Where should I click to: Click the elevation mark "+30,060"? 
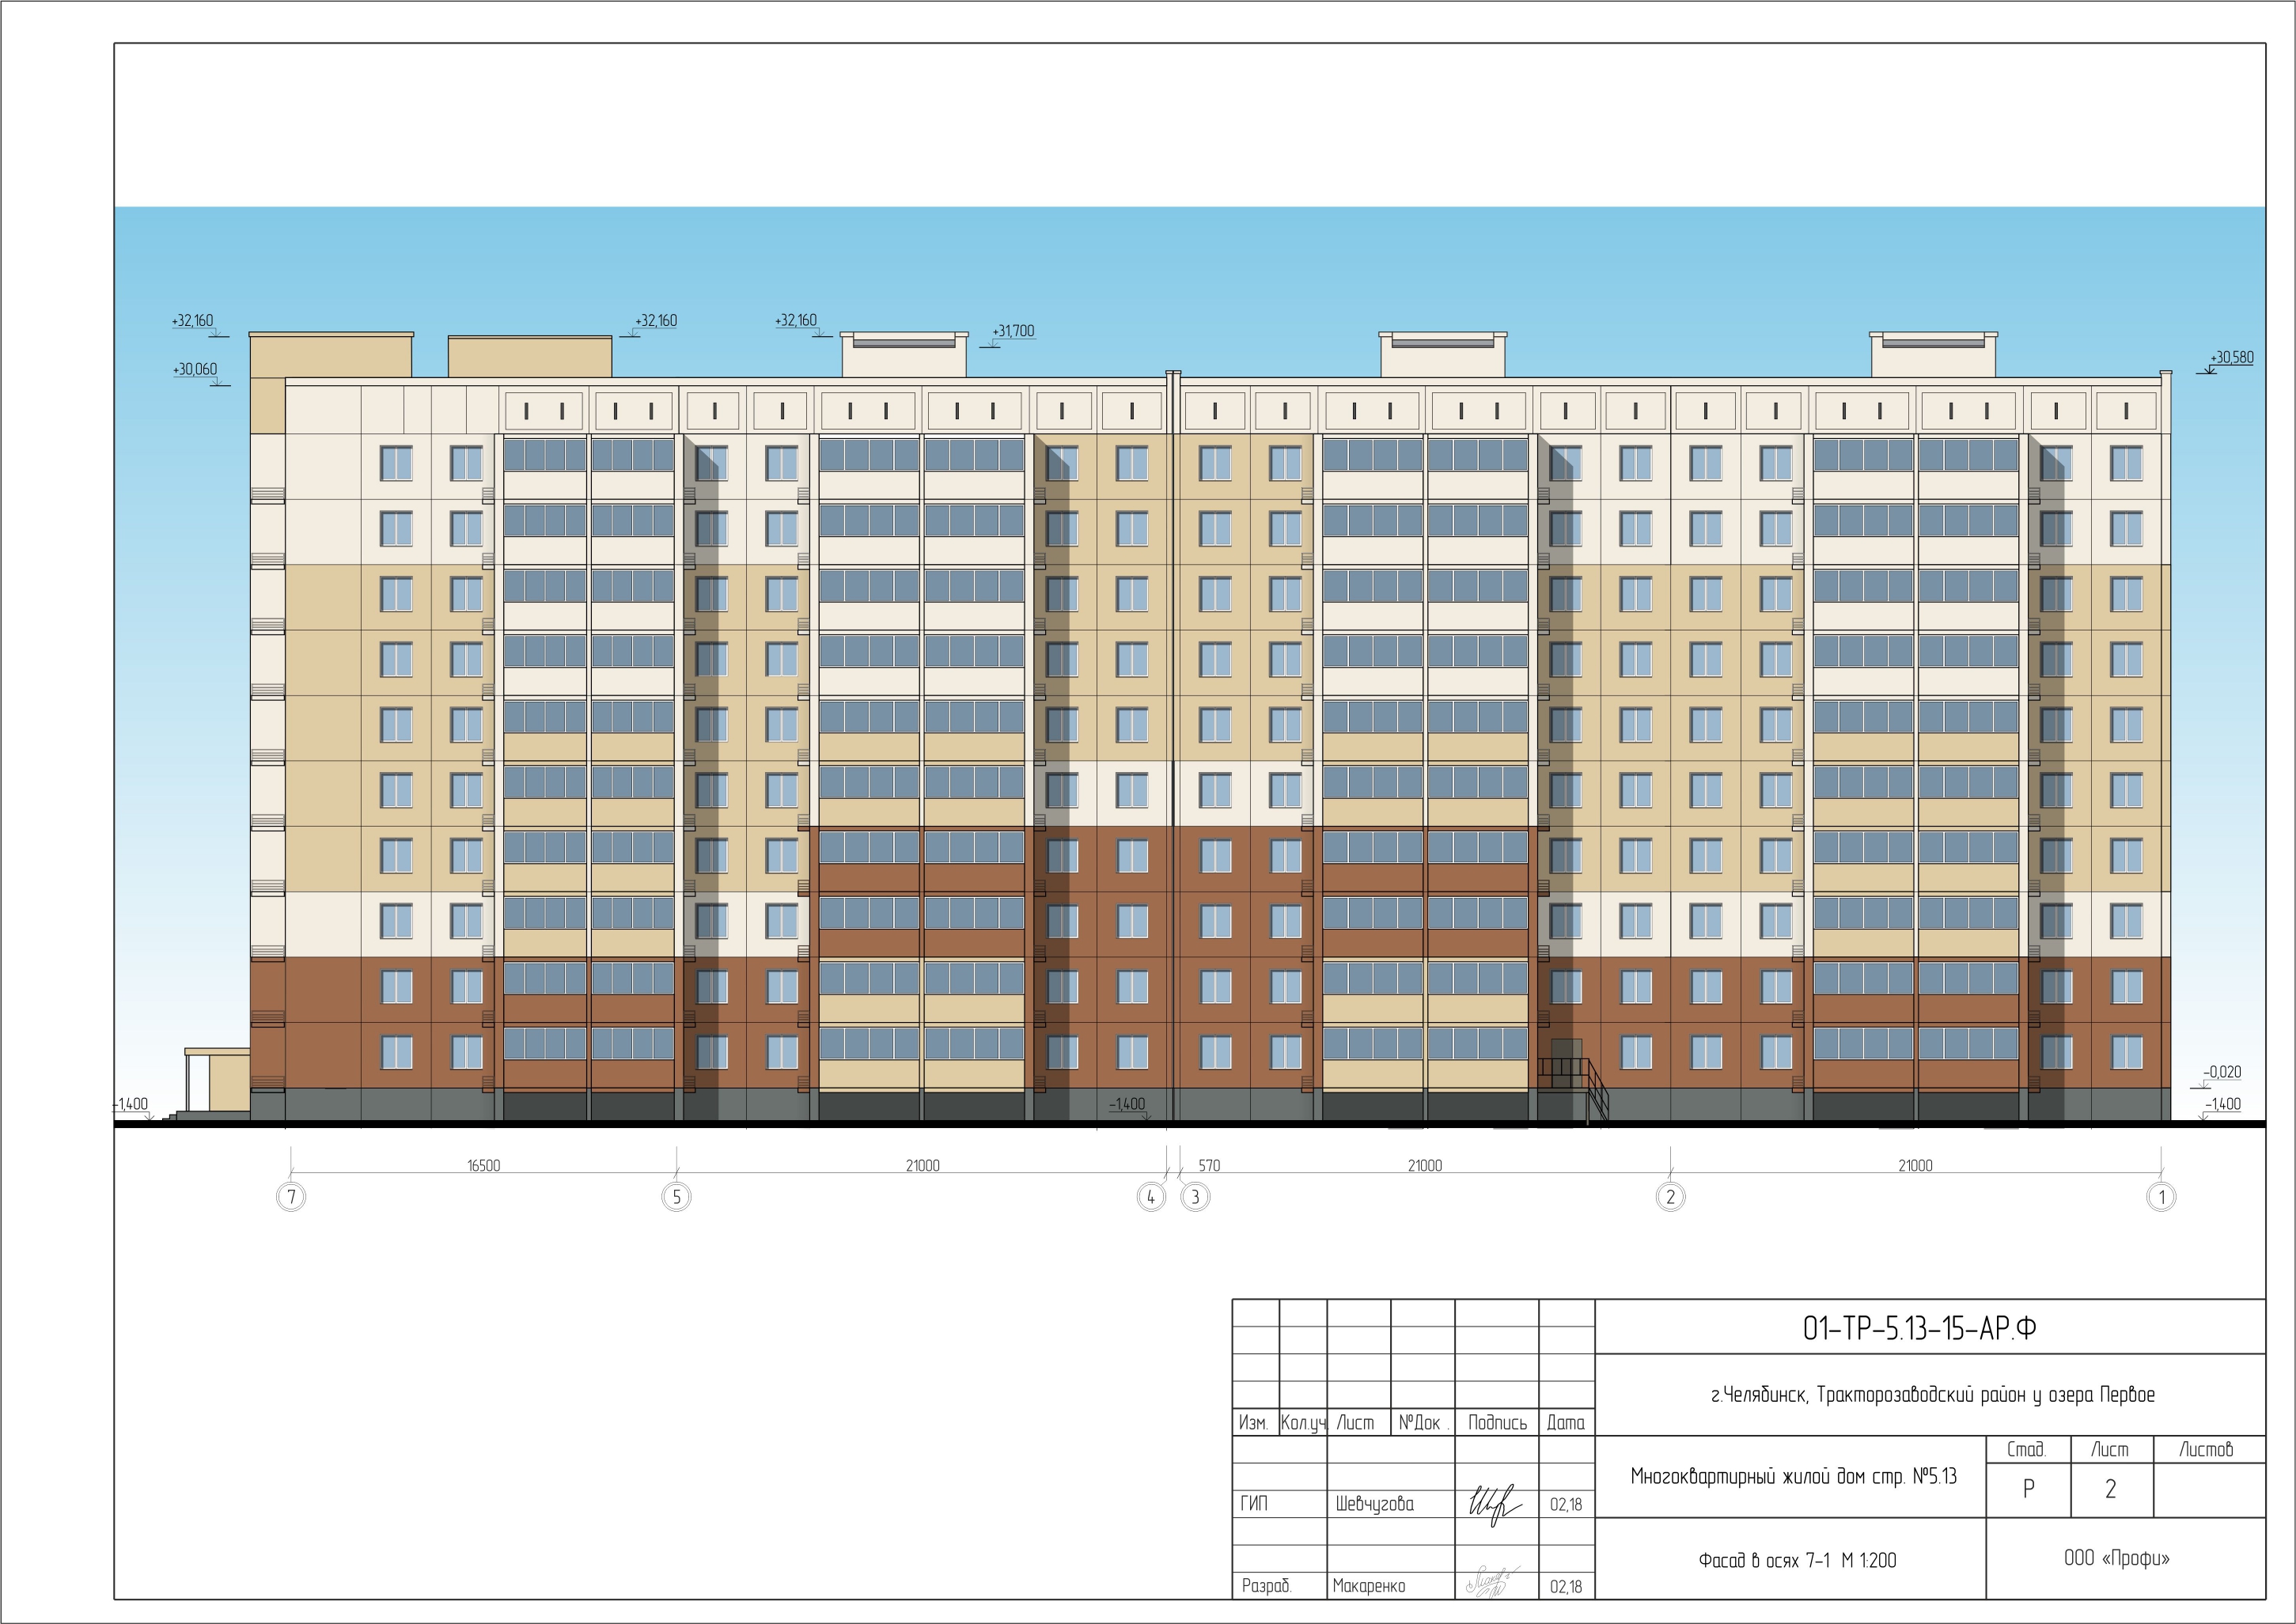(195, 369)
